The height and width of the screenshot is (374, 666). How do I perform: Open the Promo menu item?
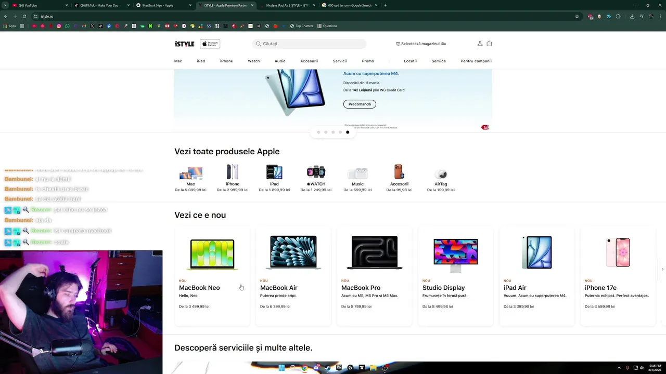tap(368, 61)
